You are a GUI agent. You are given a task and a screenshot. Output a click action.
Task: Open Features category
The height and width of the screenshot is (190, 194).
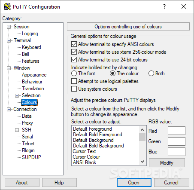point(30,61)
